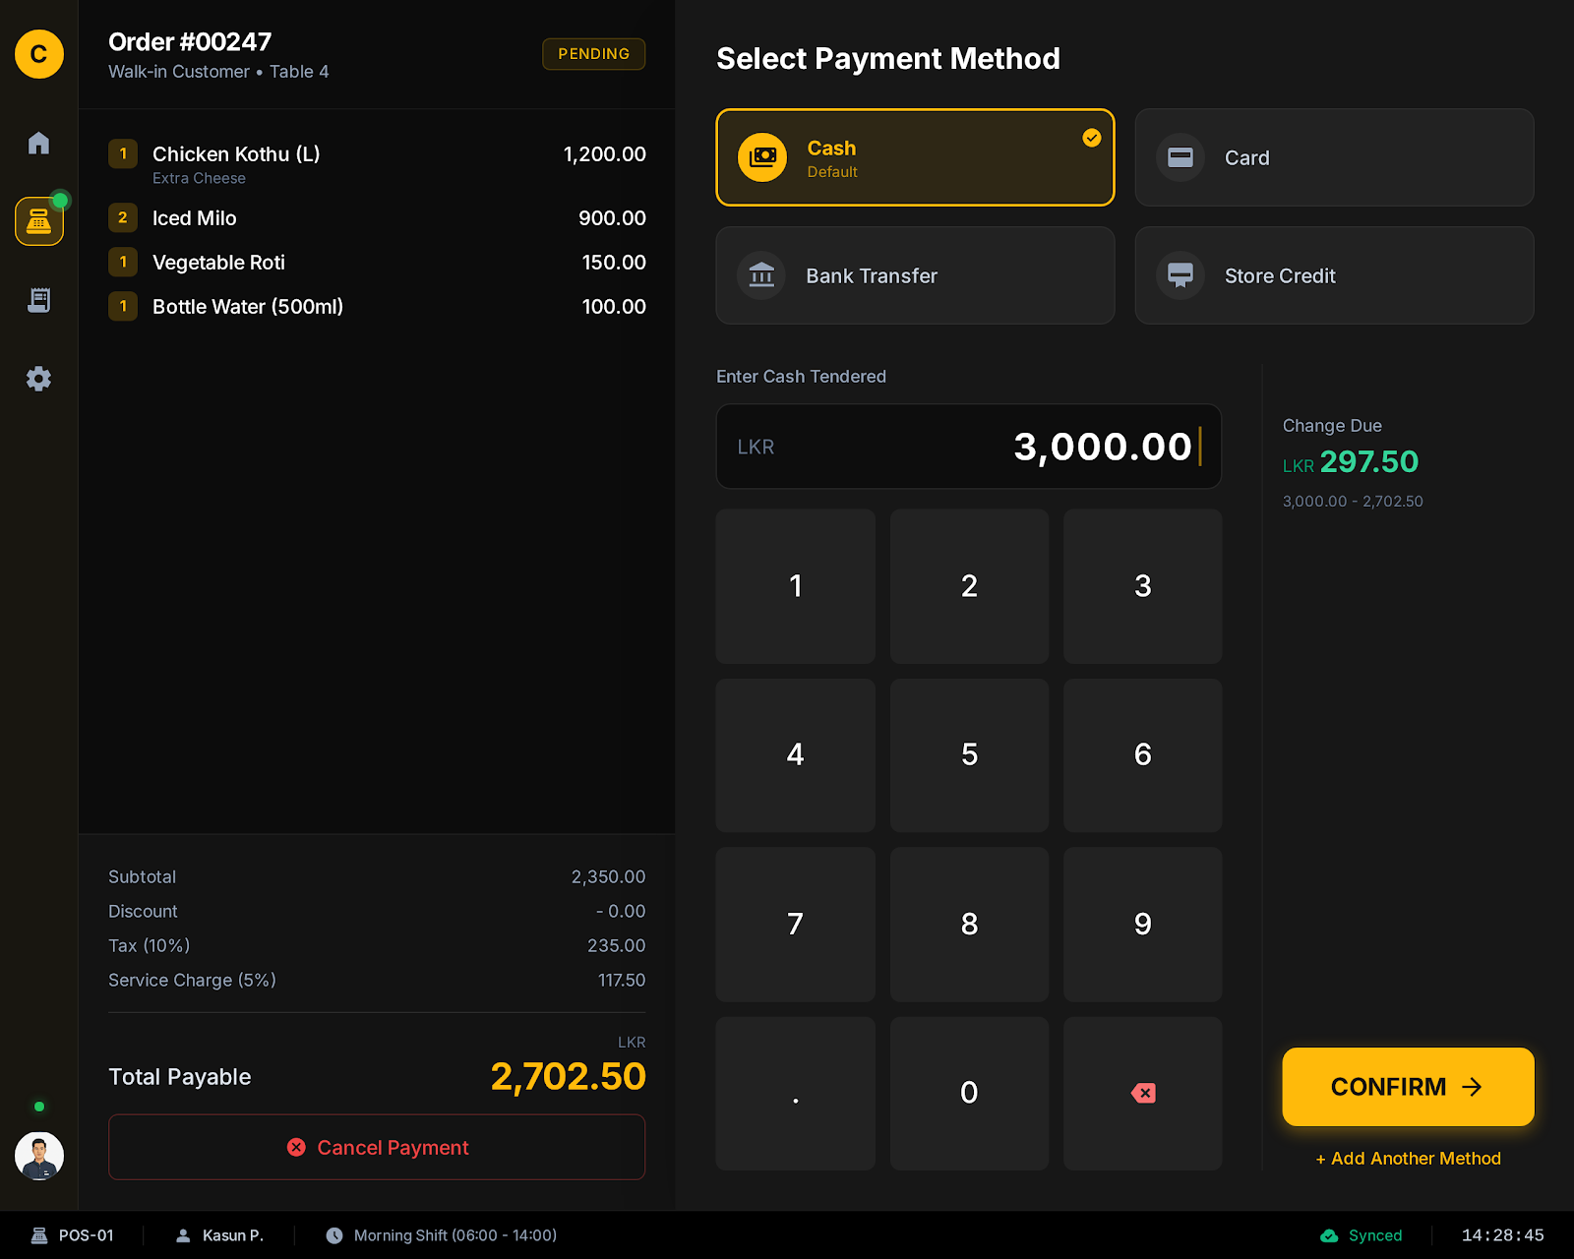Viewport: 1574px width, 1259px height.
Task: Click the C logo at top of sidebar
Action: coord(38,54)
